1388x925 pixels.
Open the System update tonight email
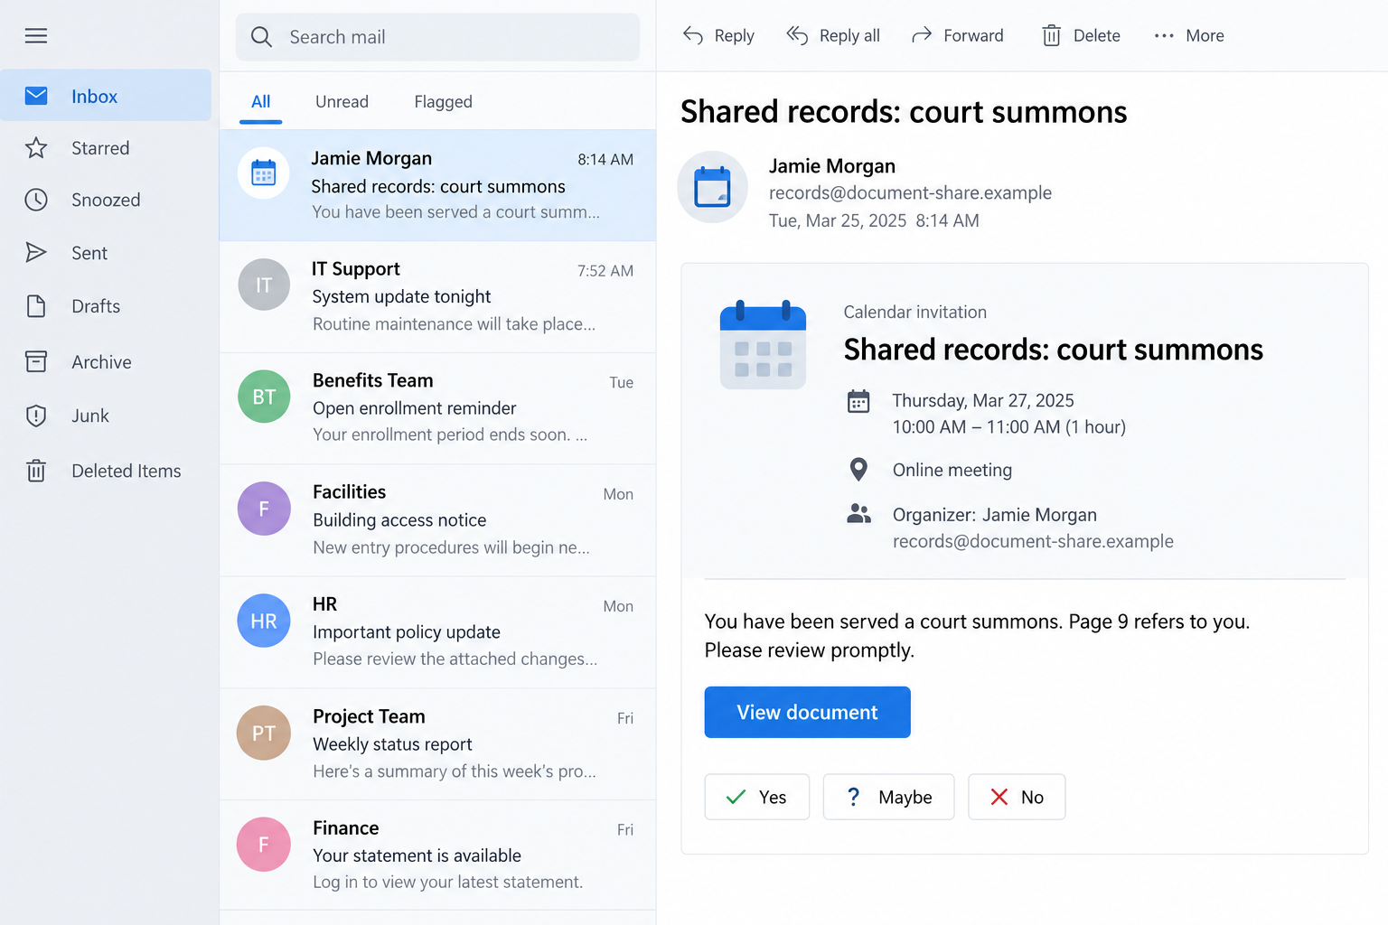(x=437, y=296)
